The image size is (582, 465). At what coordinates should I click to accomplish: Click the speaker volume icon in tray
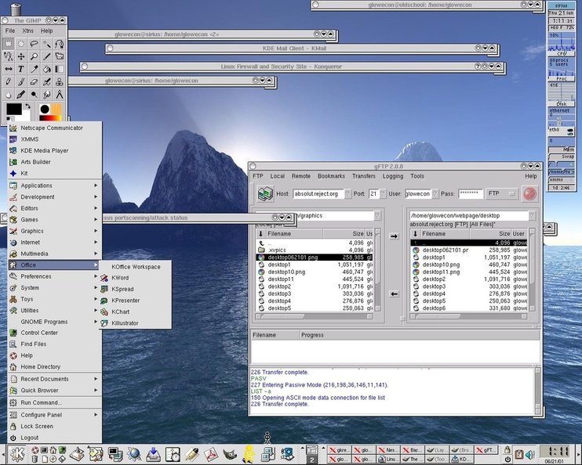point(530,454)
